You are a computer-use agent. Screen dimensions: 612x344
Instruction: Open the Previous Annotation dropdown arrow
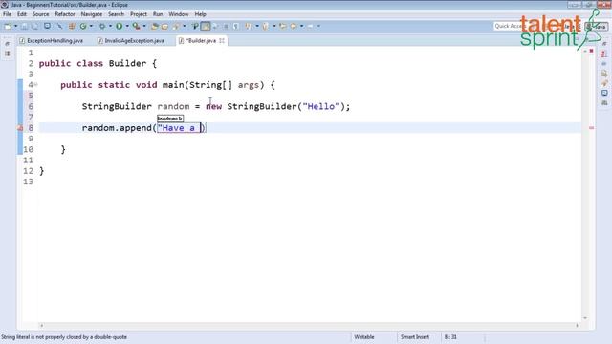[x=274, y=26]
